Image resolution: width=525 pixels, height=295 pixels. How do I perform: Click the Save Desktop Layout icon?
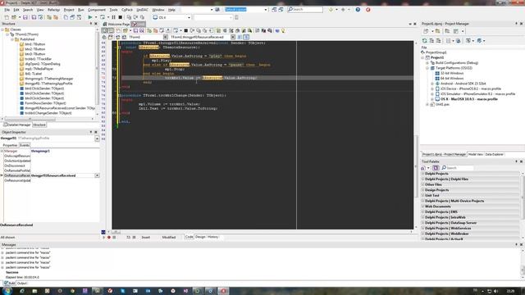point(274,10)
